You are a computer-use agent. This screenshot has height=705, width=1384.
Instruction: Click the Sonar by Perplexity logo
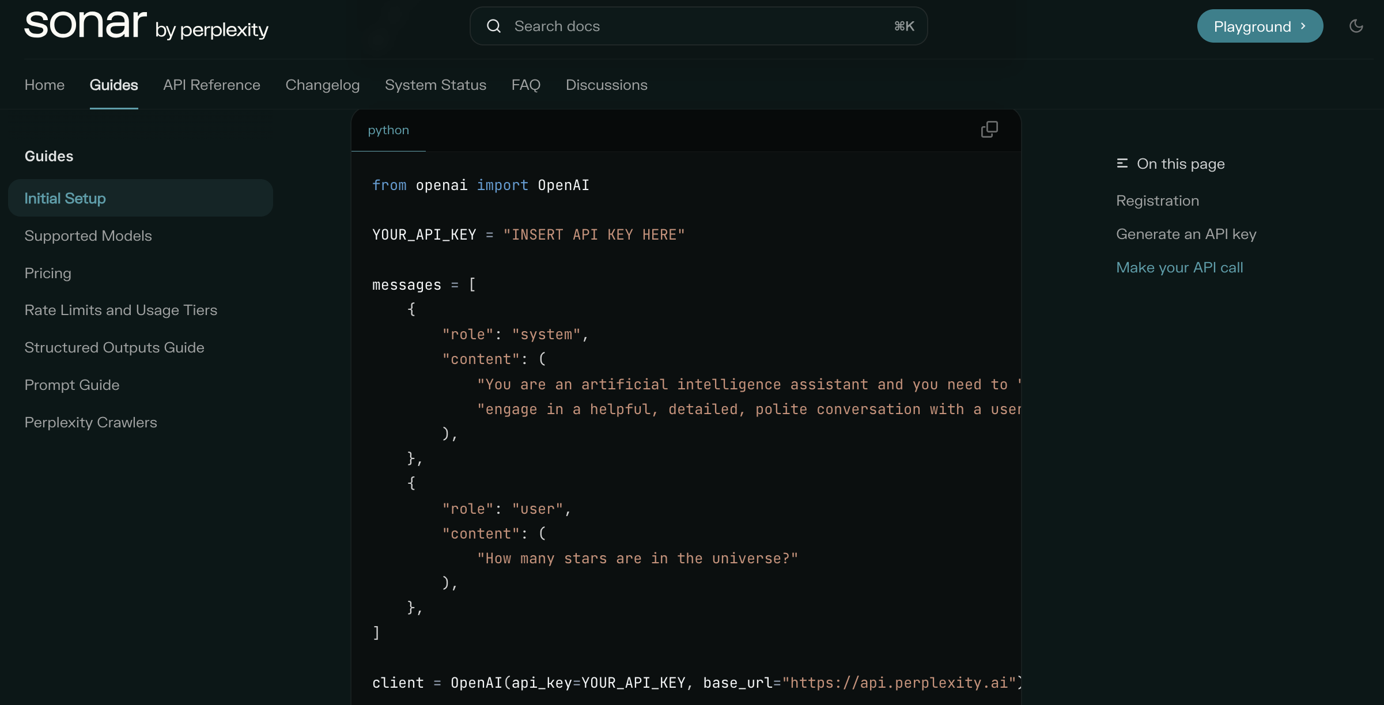pyautogui.click(x=146, y=25)
